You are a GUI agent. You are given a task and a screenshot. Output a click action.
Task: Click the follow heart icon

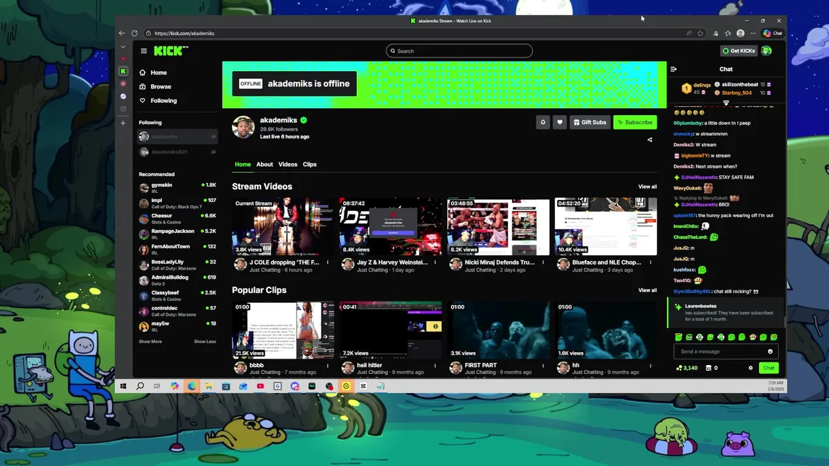point(560,122)
